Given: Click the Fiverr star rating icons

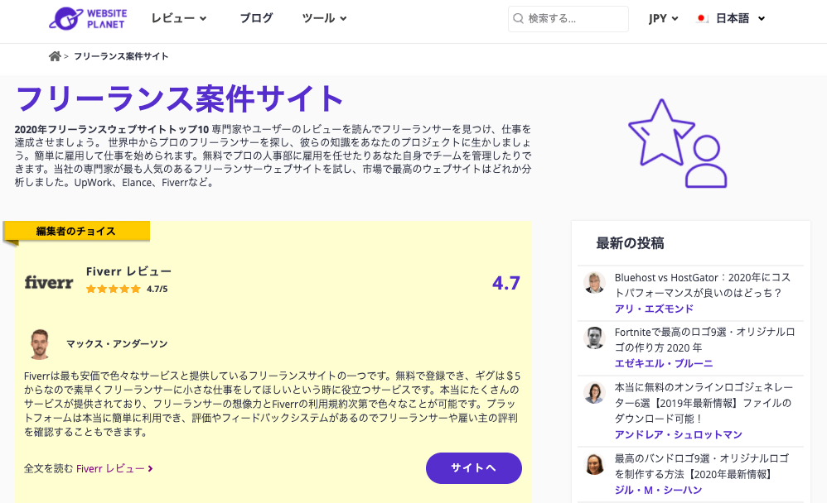Looking at the screenshot, I should click(114, 289).
